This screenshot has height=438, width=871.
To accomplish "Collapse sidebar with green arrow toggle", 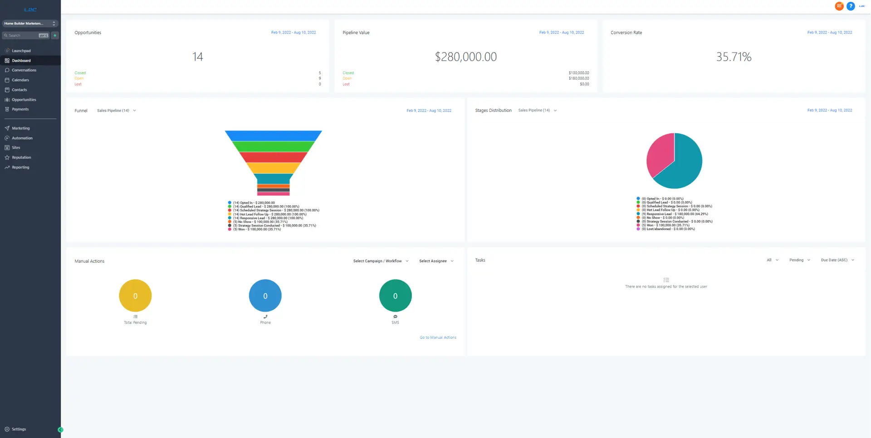I will click(60, 429).
